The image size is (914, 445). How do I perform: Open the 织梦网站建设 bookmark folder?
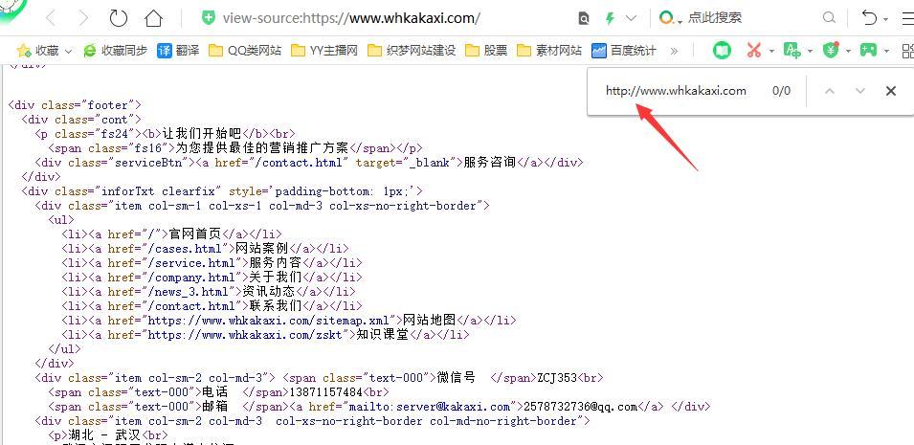click(412, 51)
